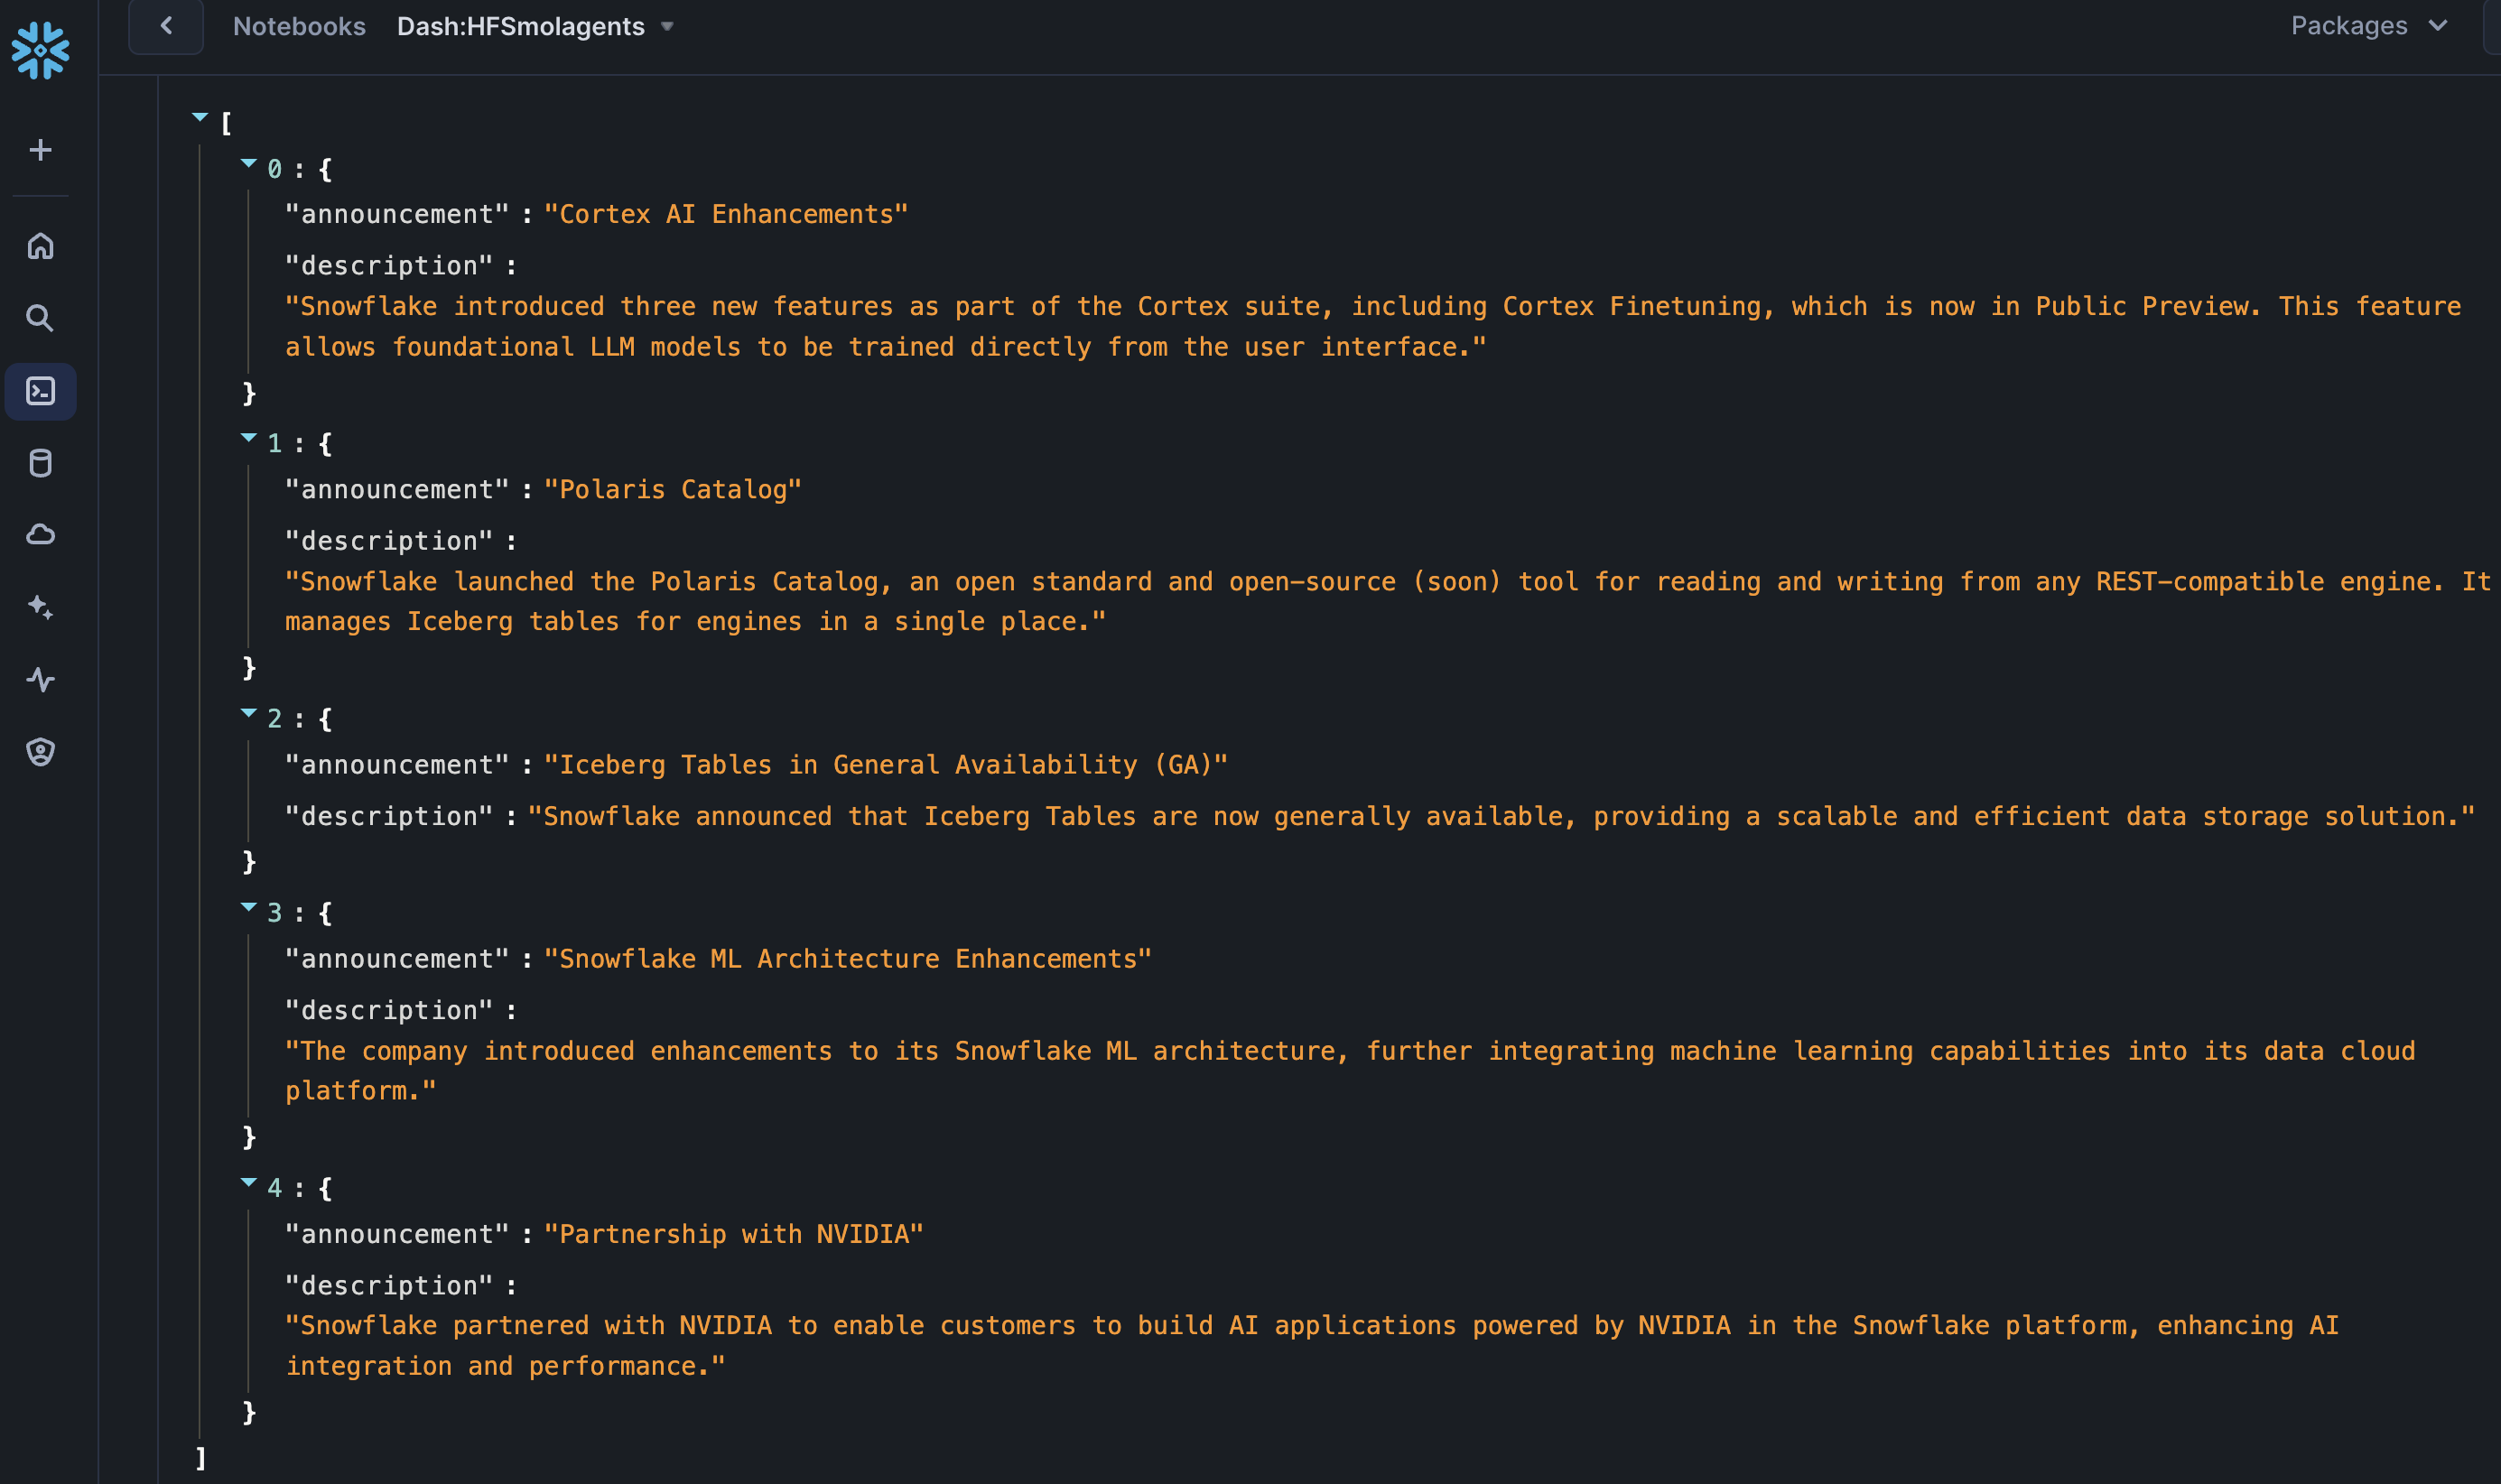Click the plus Create icon in sidebar

click(40, 150)
